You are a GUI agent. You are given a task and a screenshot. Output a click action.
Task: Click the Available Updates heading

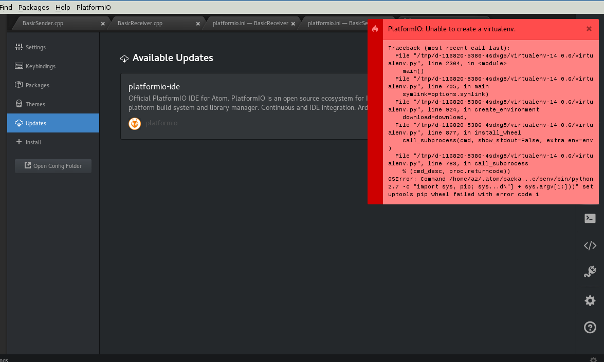click(x=173, y=58)
